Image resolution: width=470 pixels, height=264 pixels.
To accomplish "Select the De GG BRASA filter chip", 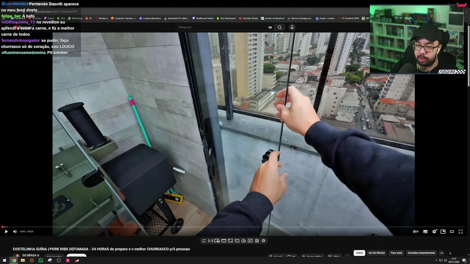I will [x=377, y=253].
